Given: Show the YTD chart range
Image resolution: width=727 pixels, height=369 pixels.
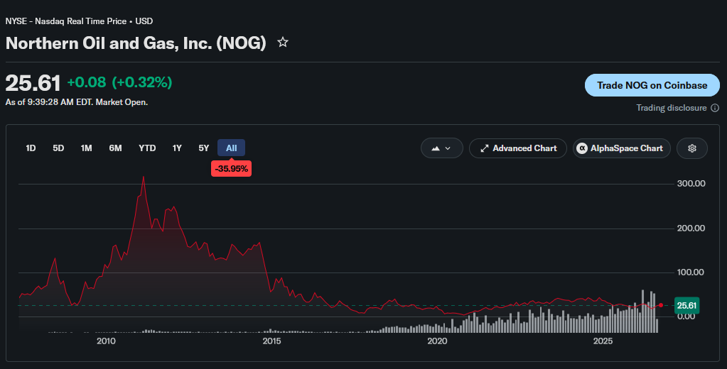Looking at the screenshot, I should [x=147, y=148].
